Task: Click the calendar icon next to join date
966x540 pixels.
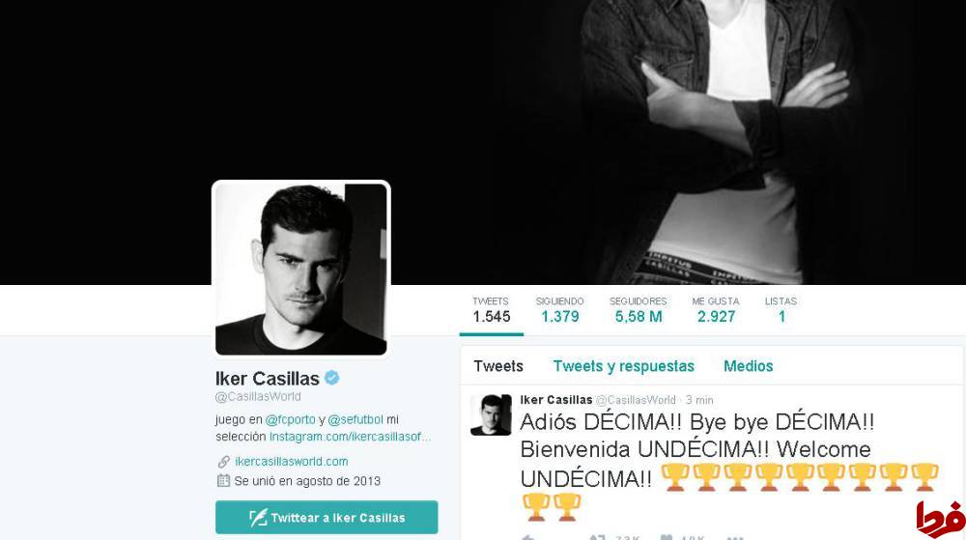Action: [224, 481]
